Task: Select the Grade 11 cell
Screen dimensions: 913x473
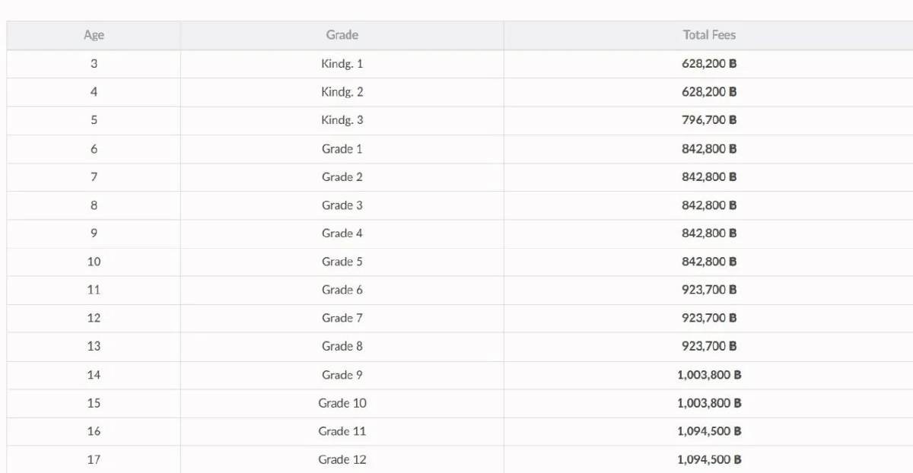Action: point(342,431)
